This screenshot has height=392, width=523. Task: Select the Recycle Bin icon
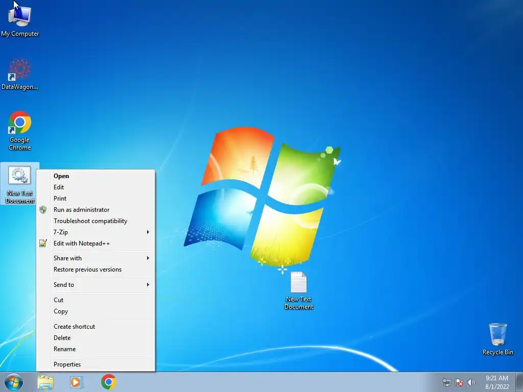497,339
